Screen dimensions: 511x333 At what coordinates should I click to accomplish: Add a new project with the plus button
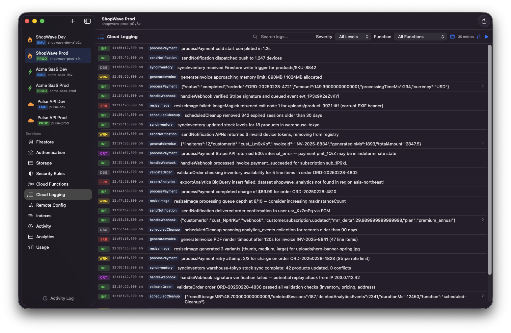72,21
